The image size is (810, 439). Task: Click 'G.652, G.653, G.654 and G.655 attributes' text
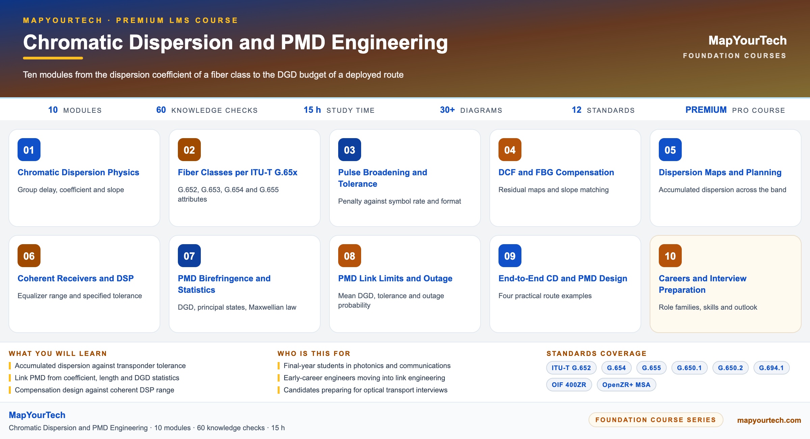pos(228,195)
